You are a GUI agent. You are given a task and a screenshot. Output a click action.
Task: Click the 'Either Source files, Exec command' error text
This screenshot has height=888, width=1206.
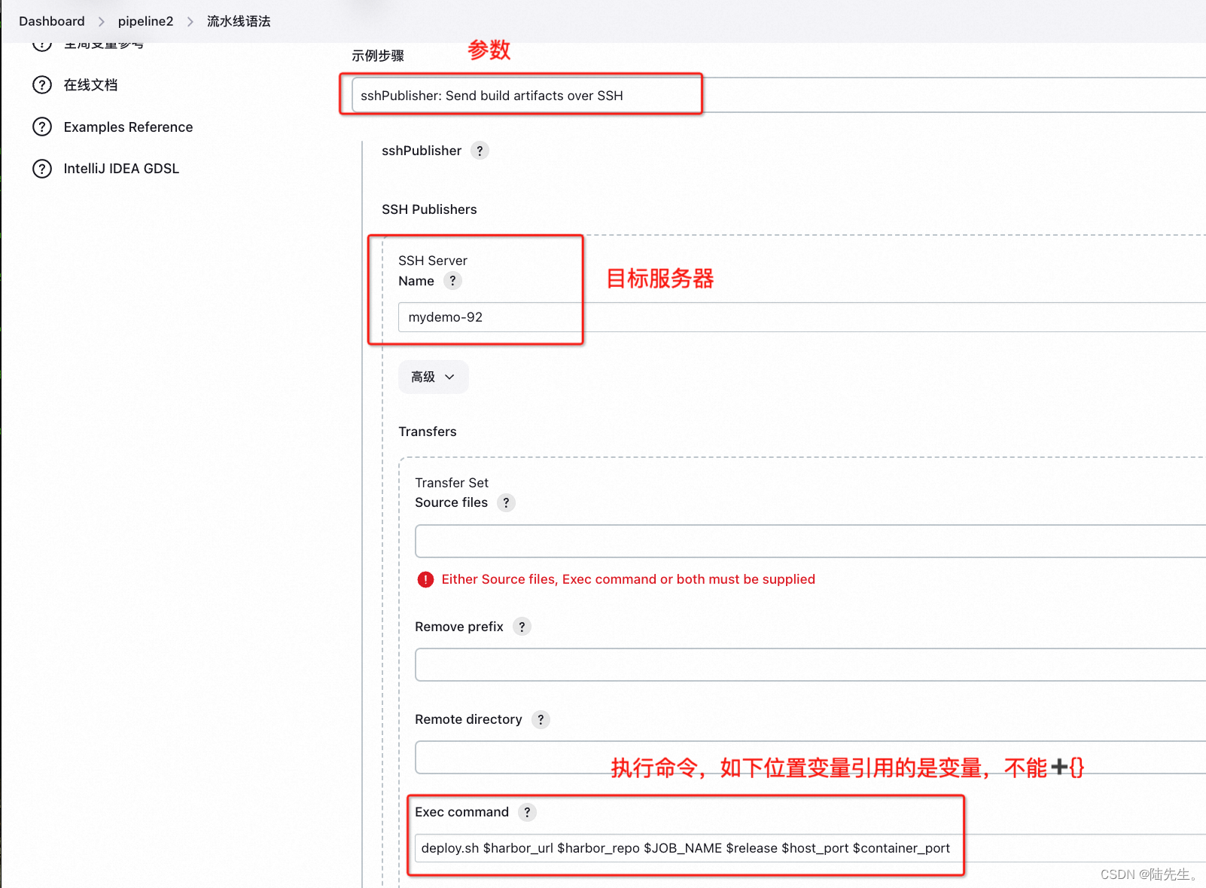[x=628, y=579]
